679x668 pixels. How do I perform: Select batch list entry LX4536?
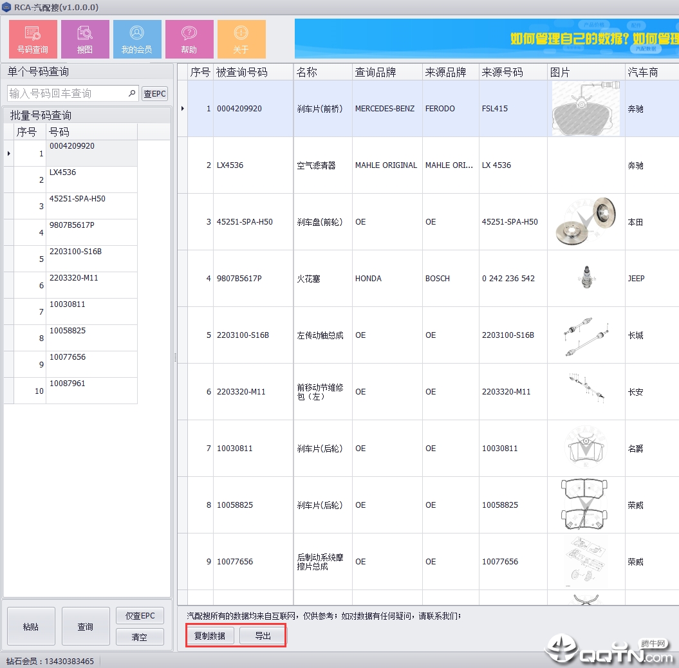click(92, 180)
